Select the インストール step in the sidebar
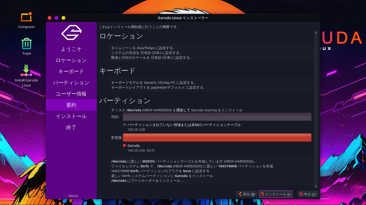This screenshot has height=205, width=366. coord(71,116)
